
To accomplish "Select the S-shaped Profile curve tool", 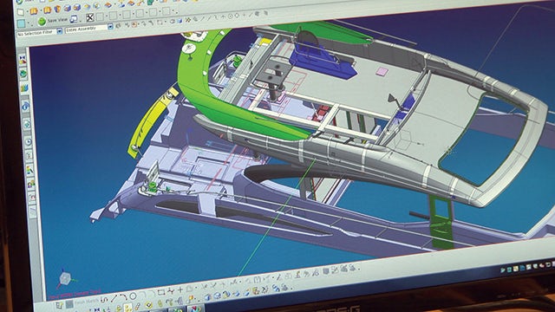I will point(104,299).
